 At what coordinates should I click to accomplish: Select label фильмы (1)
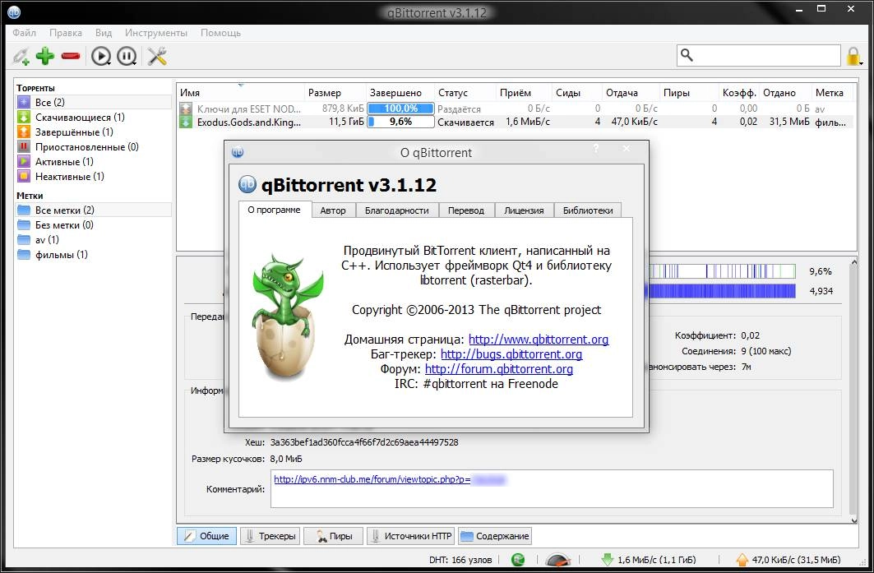(x=94, y=255)
